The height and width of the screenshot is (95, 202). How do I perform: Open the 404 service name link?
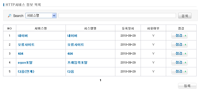(21, 54)
